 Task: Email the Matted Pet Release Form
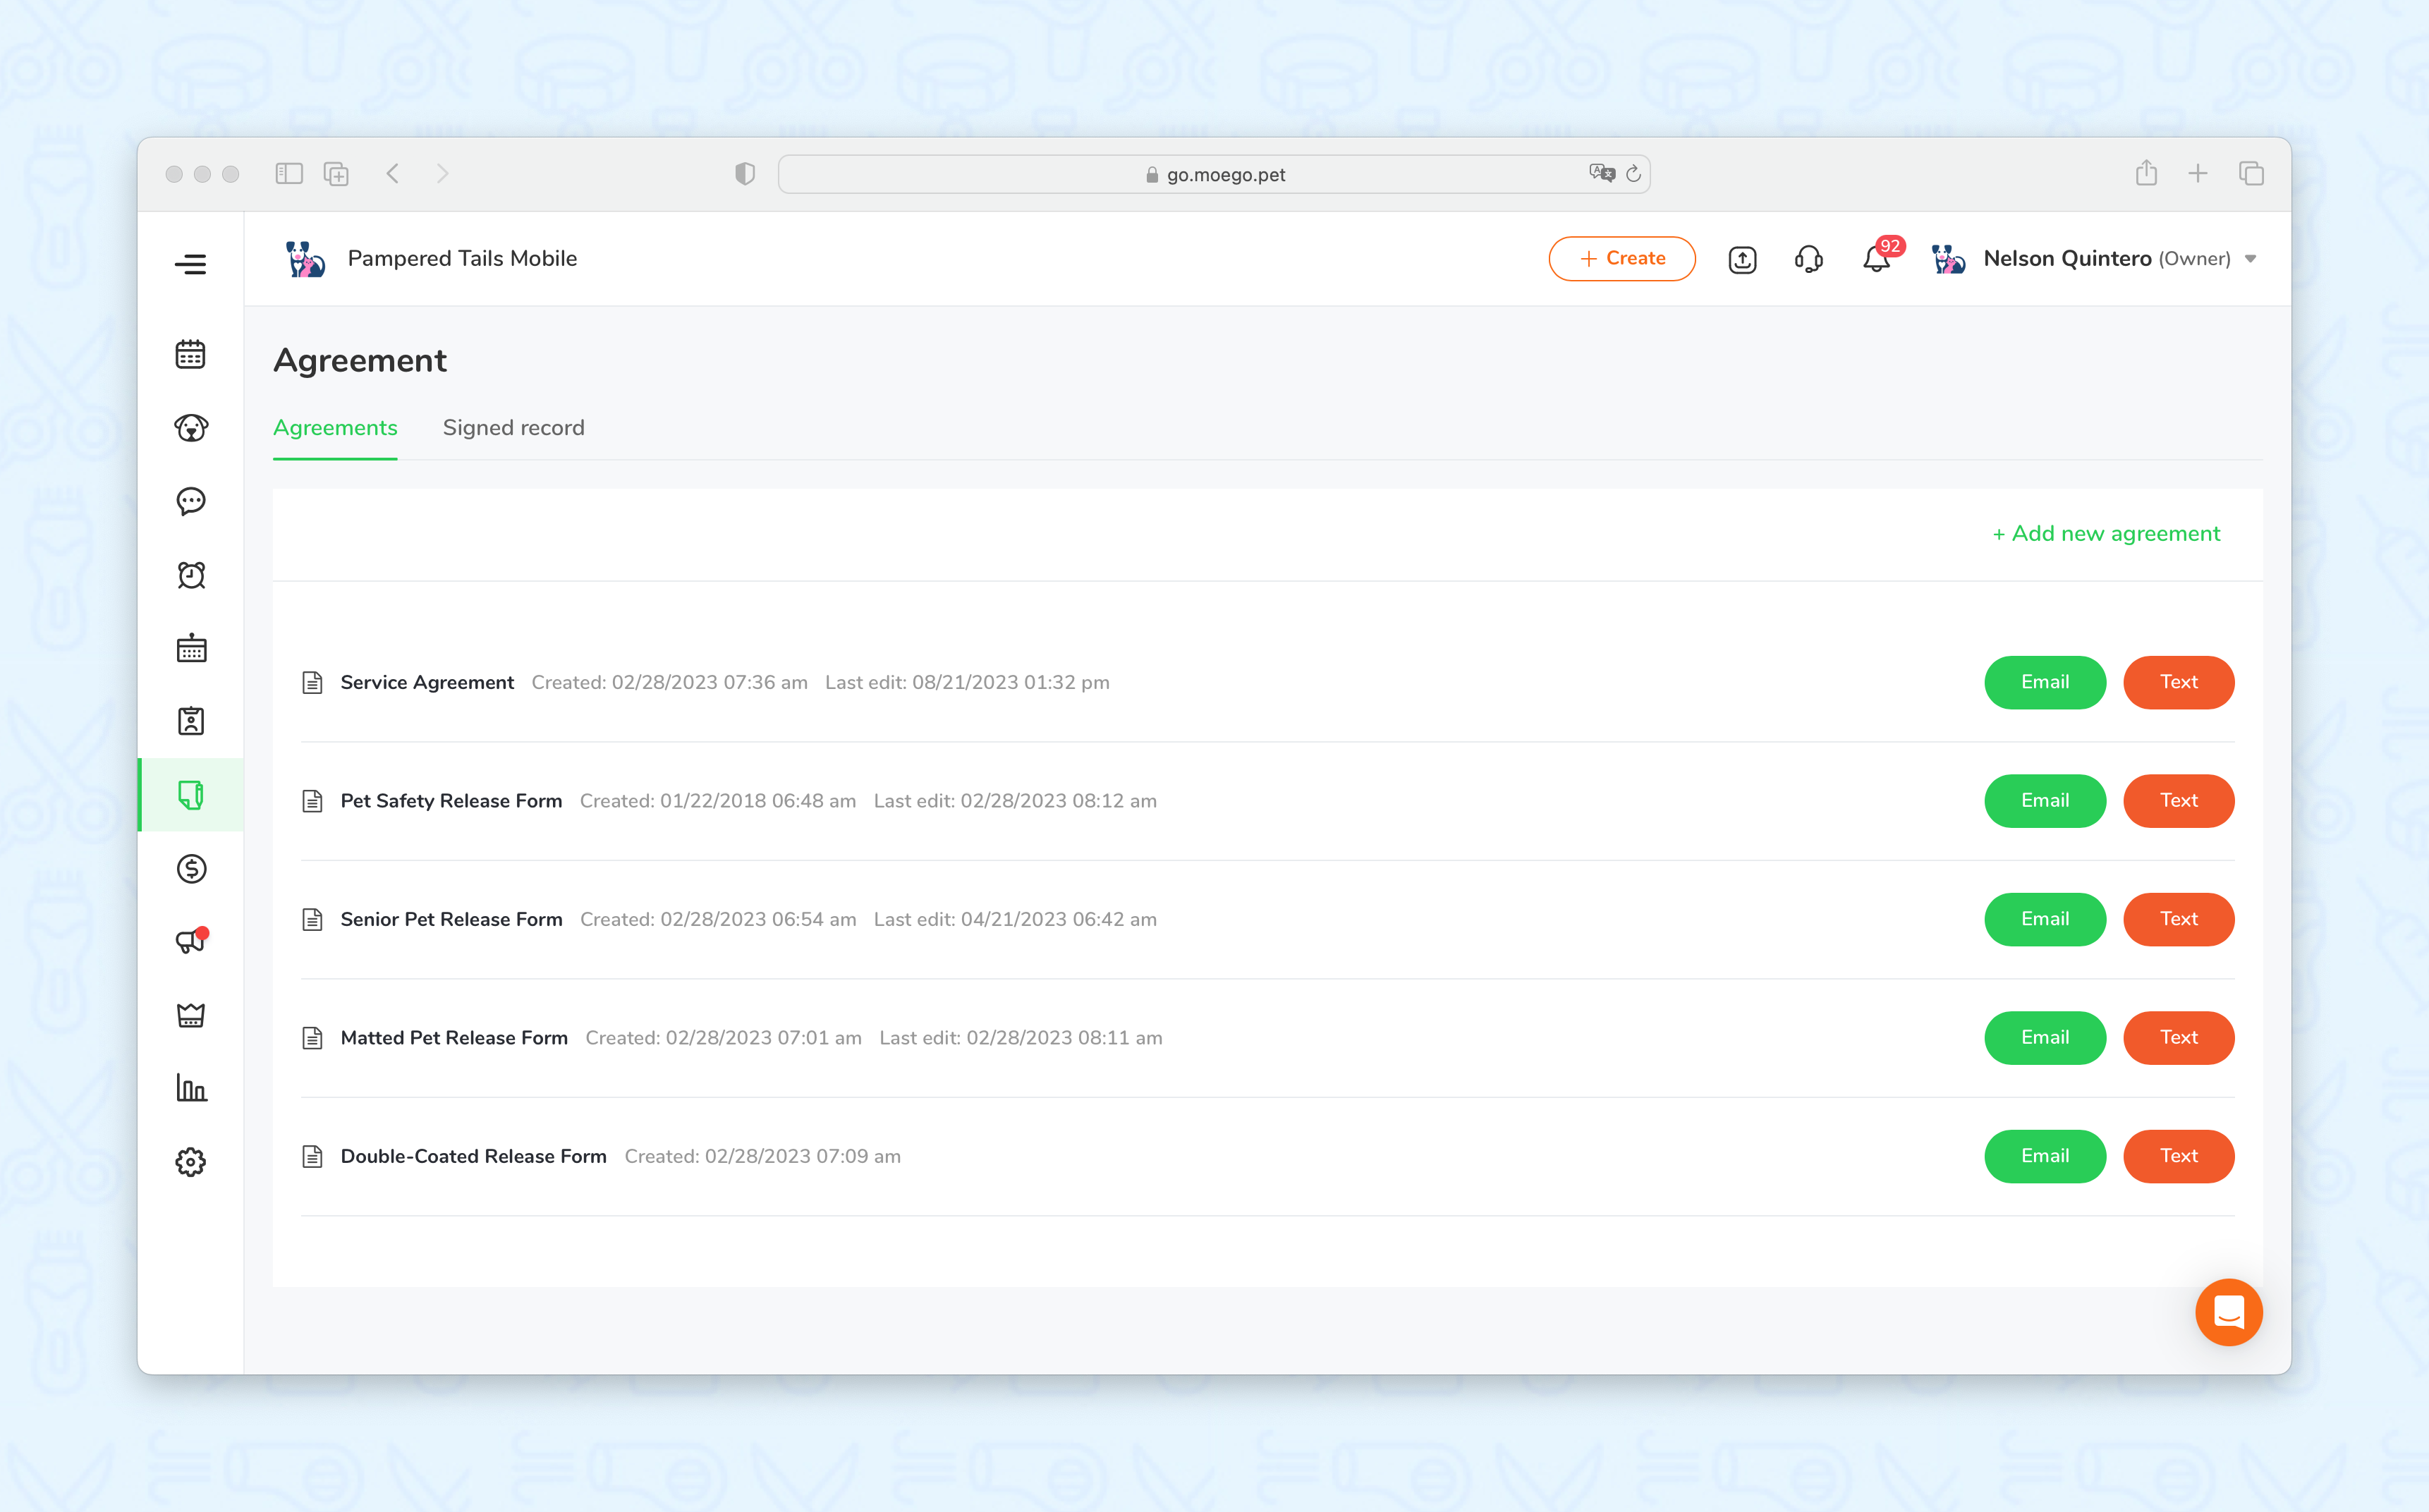click(x=2045, y=1038)
